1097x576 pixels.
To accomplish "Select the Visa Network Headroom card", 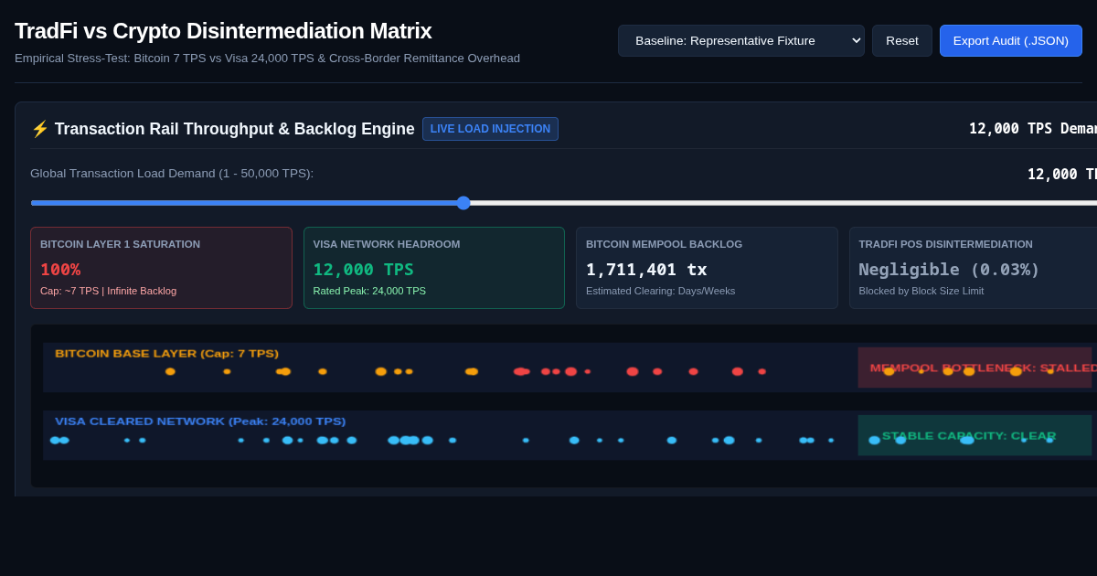I will pyautogui.click(x=434, y=268).
